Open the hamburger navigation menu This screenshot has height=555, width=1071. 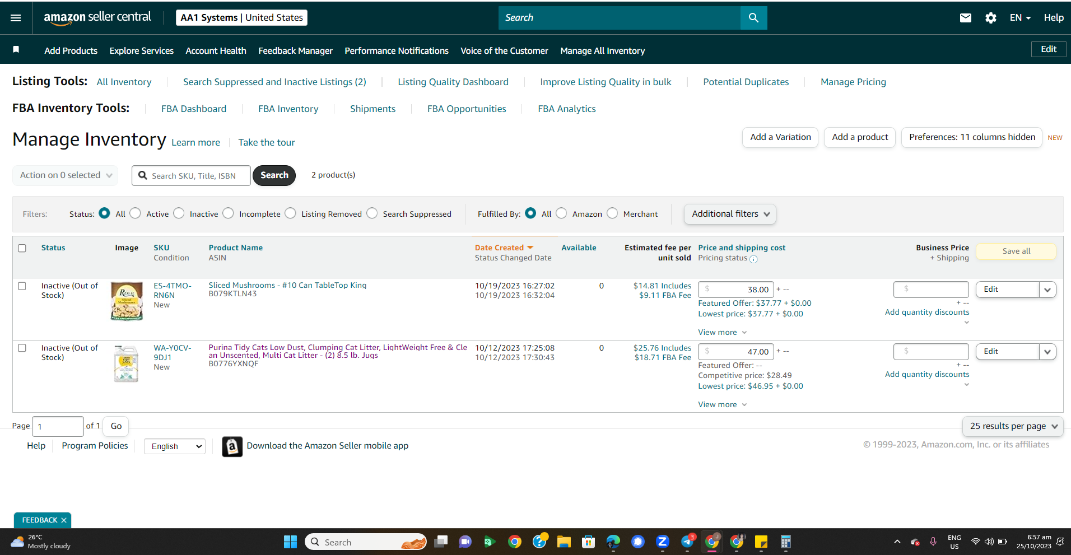click(16, 18)
